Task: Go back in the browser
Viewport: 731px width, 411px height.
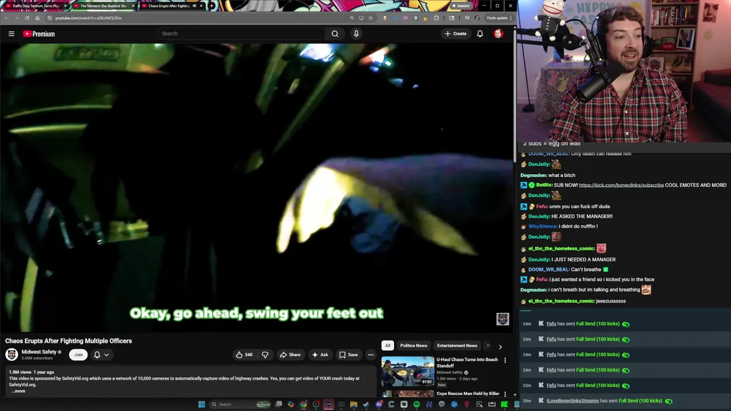Action: (6, 18)
